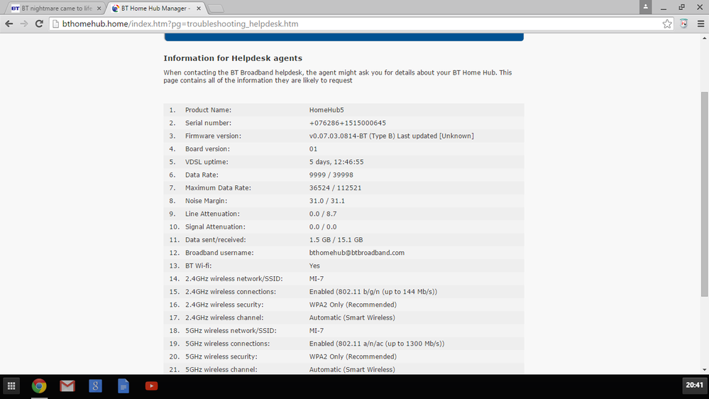Viewport: 709px width, 399px height.
Task: Select Maximum Data Rate 36524 / 112521
Action: pyautogui.click(x=335, y=187)
